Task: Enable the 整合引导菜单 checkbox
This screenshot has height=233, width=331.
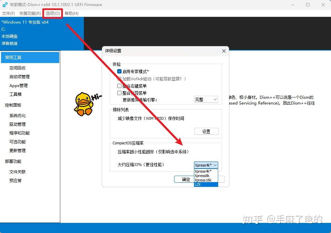Action: [x=120, y=93]
